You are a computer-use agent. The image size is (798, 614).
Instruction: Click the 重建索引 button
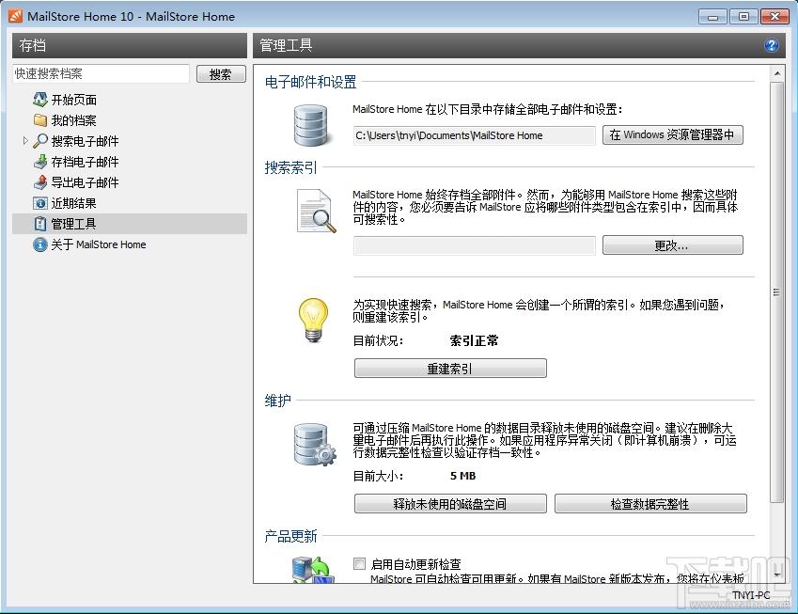click(450, 368)
